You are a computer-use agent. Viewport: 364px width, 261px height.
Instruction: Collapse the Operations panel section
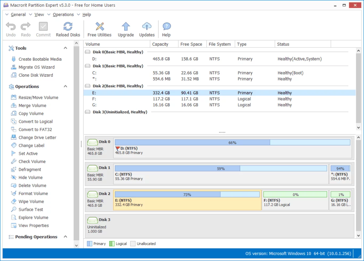[65, 86]
